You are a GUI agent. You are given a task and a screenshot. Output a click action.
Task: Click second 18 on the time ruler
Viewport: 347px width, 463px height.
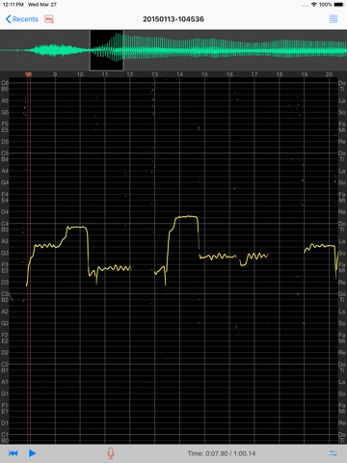tap(280, 74)
